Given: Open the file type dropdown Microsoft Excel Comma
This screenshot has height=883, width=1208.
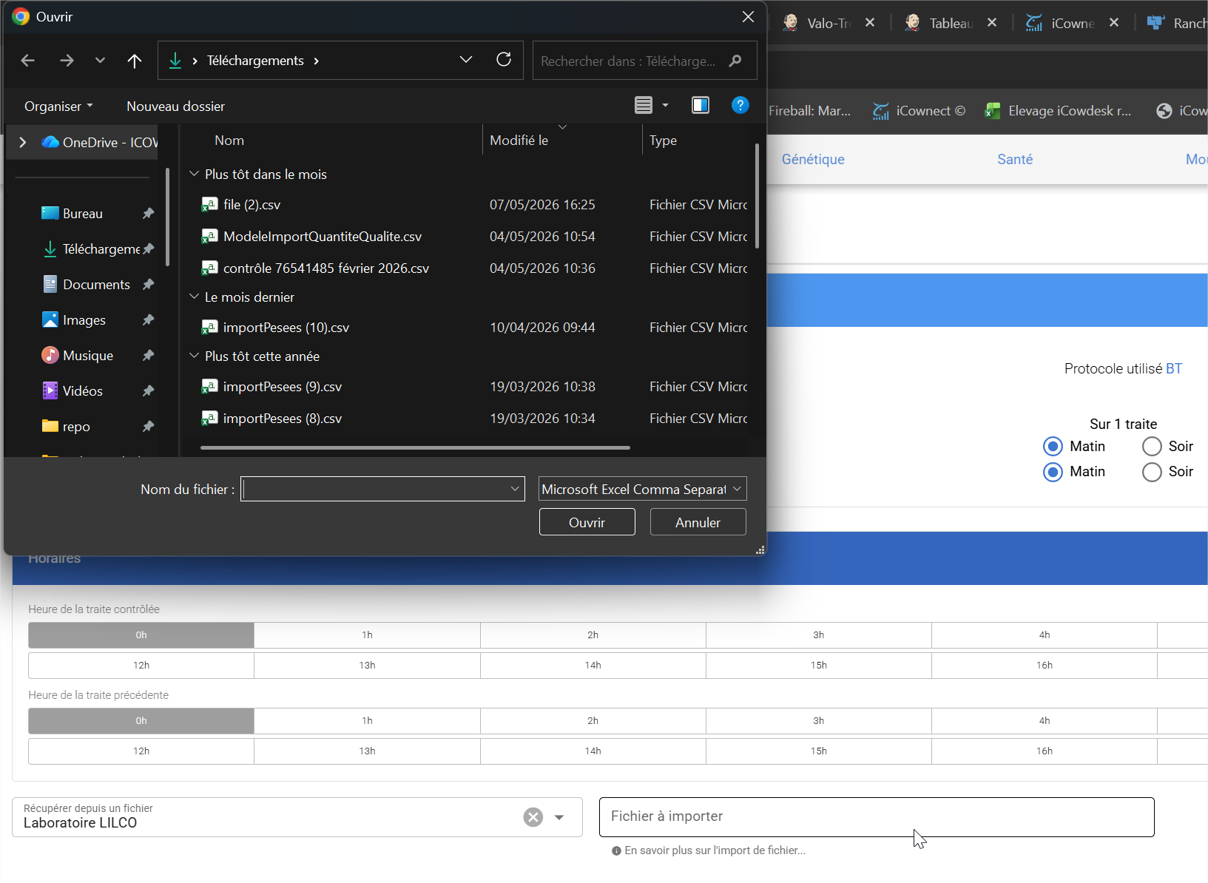Looking at the screenshot, I should point(643,489).
